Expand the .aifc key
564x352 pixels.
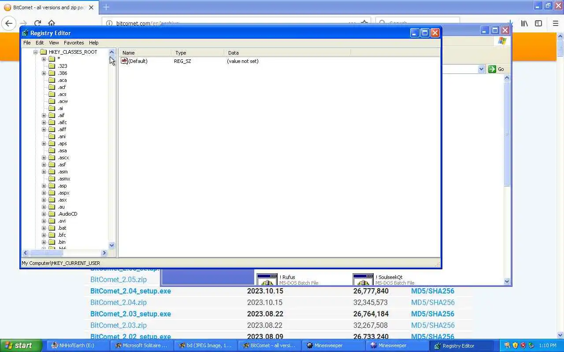click(44, 122)
